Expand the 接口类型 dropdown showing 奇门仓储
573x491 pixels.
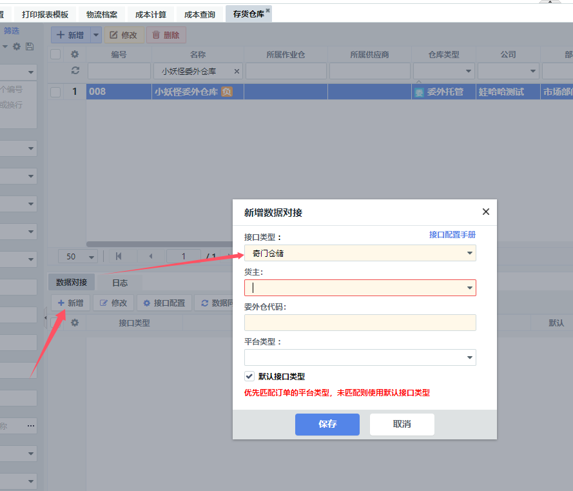(x=470, y=254)
